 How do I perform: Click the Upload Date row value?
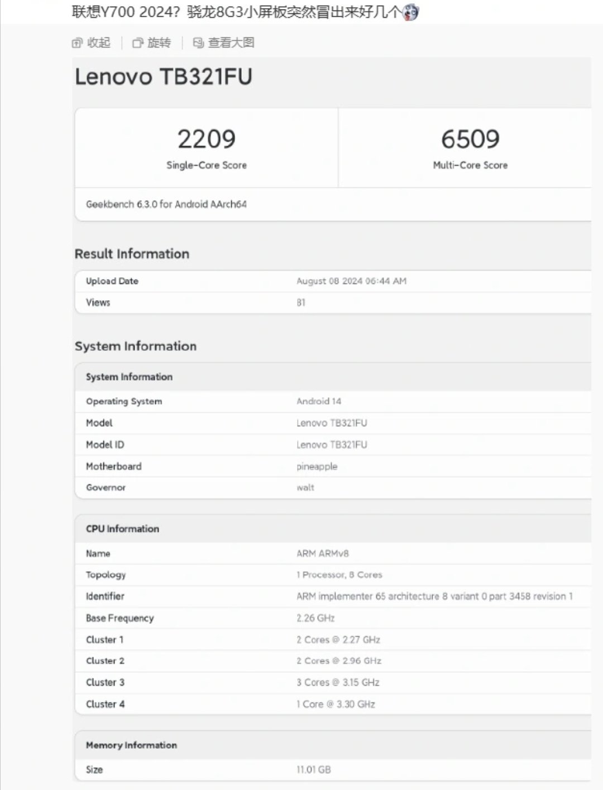coord(351,281)
